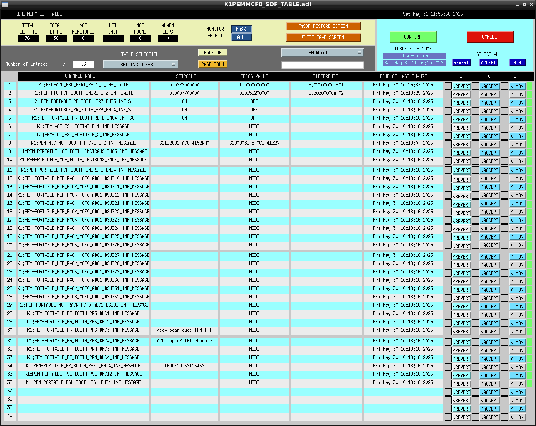This screenshot has height=426, width=536.
Task: Revert row 36 PSL_BNC4_INF_MESSAGE
Action: [462, 384]
